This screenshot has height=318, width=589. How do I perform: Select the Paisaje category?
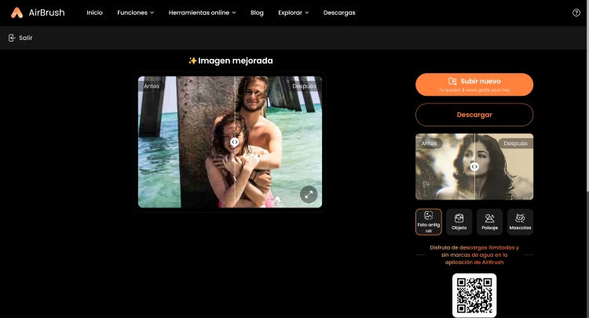489,222
